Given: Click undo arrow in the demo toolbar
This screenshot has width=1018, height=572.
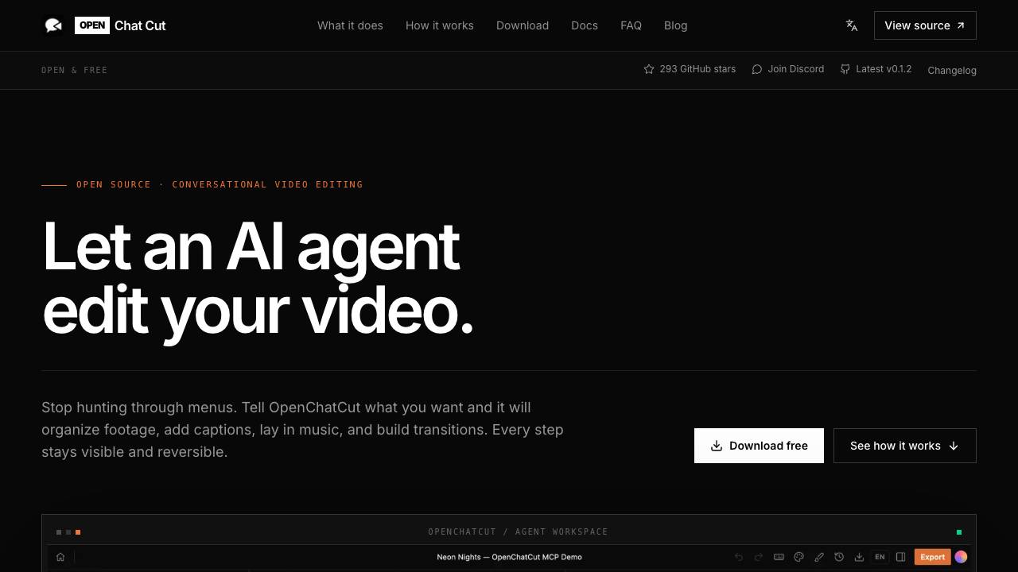Looking at the screenshot, I should [x=739, y=557].
